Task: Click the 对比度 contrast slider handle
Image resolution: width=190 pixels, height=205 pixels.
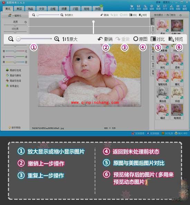Action: (15, 32)
